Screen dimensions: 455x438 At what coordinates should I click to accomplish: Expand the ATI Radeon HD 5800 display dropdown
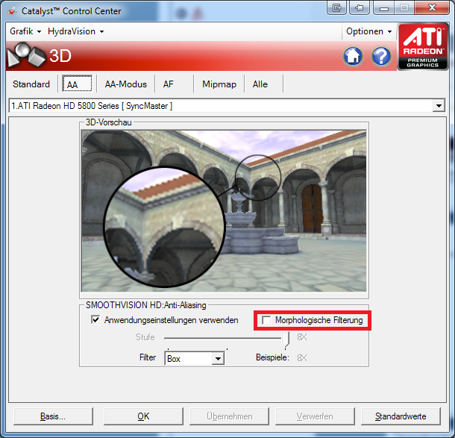[x=439, y=106]
